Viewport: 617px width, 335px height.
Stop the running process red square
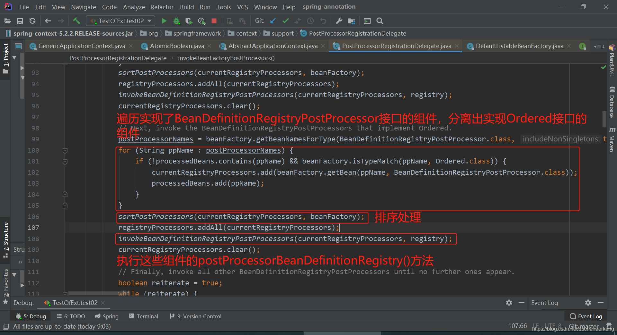click(214, 21)
